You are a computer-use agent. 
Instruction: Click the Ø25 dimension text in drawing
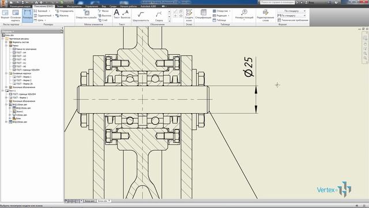pos(248,67)
